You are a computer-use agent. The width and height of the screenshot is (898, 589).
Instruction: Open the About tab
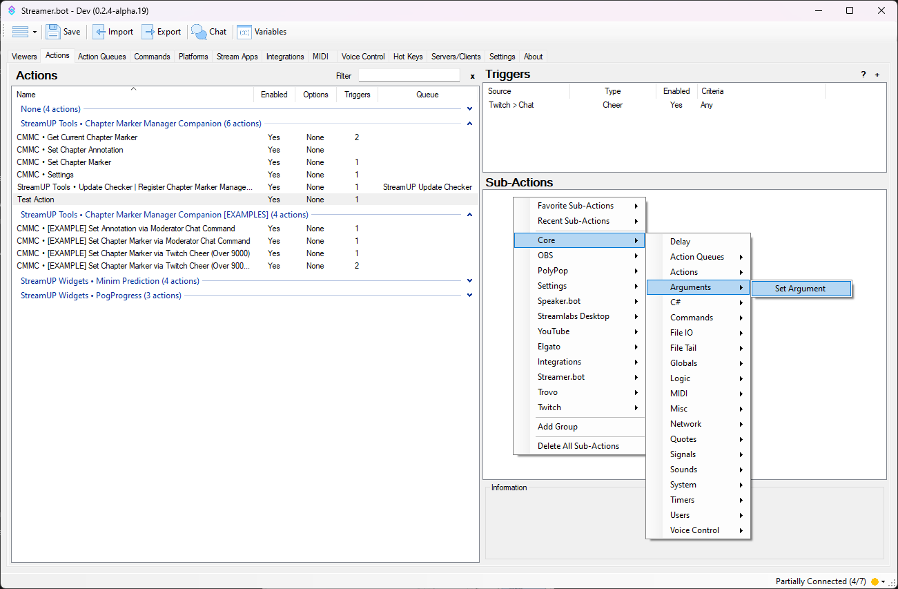(x=534, y=57)
